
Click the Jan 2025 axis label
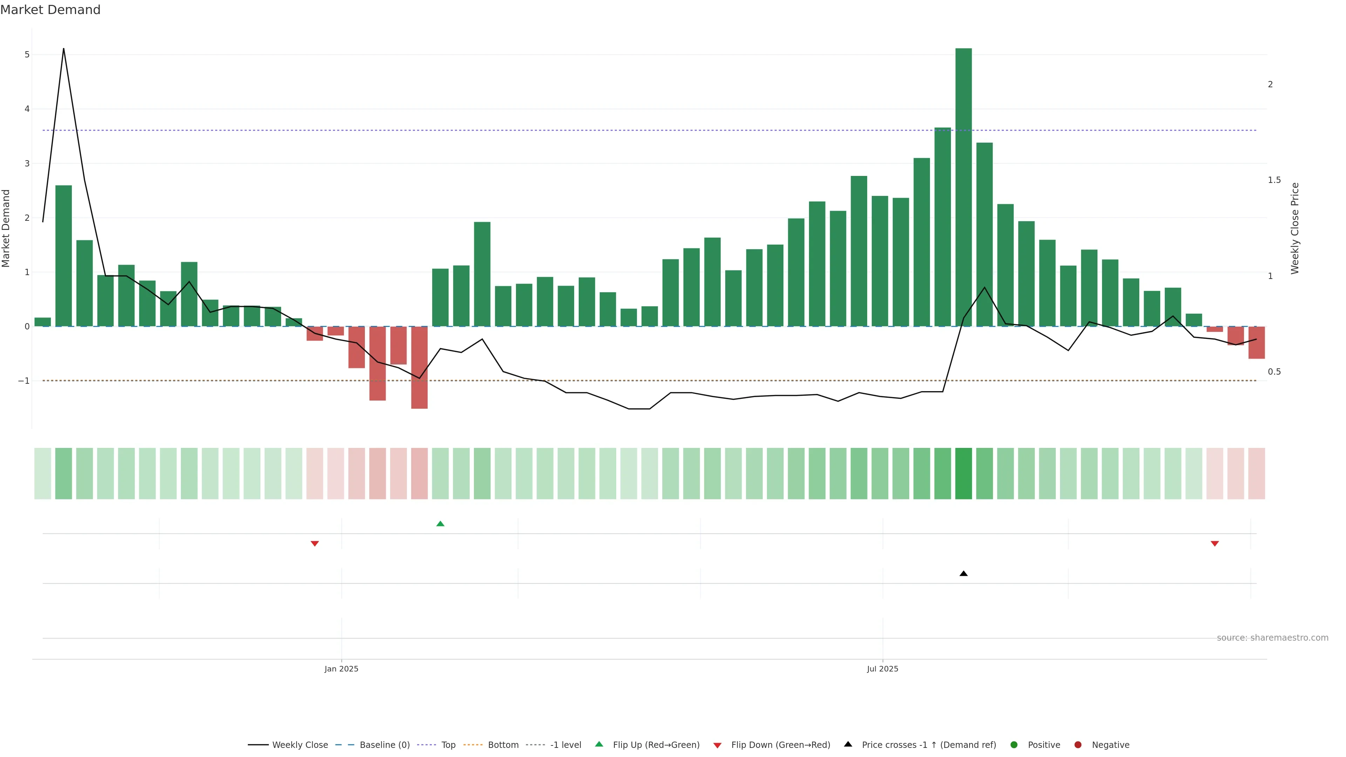point(341,669)
